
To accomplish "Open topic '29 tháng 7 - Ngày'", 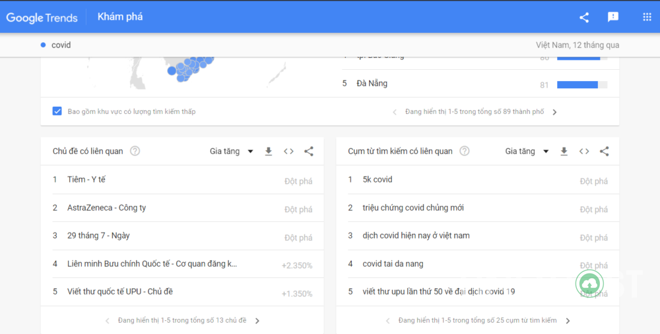I will pyautogui.click(x=98, y=236).
